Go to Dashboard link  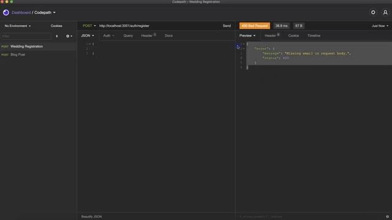tap(21, 12)
